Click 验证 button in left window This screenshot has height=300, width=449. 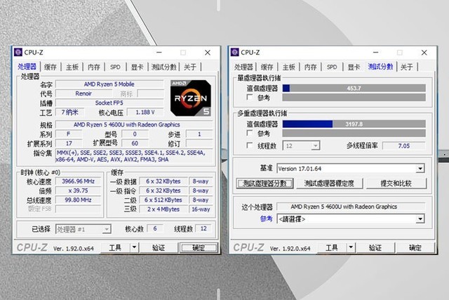159,247
